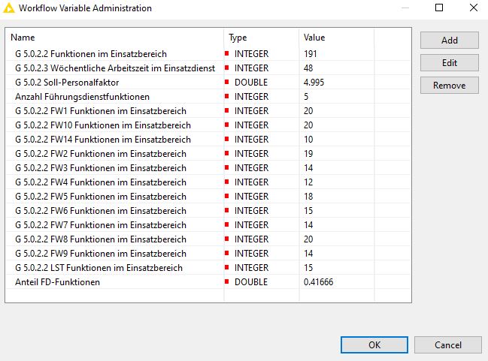Screen dimensions: 488x361
Task: Select the G 5.0.2.2 FW10 Funktionen row
Action: point(208,125)
